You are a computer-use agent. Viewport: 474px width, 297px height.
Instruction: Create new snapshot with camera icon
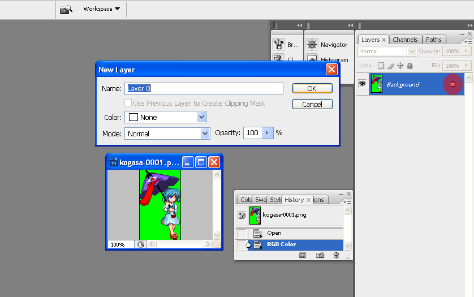pos(320,255)
